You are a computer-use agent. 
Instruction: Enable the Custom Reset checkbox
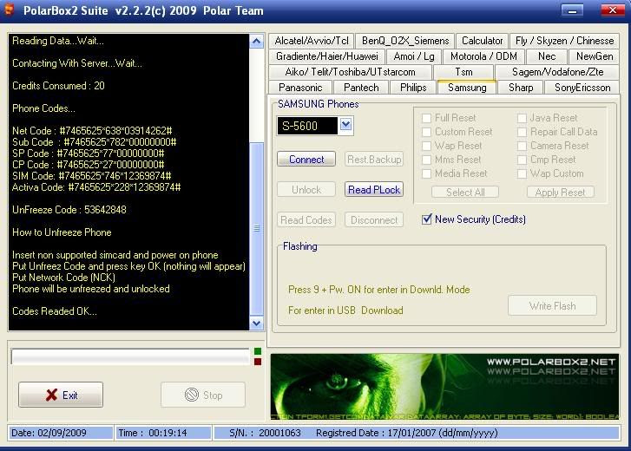tap(426, 132)
